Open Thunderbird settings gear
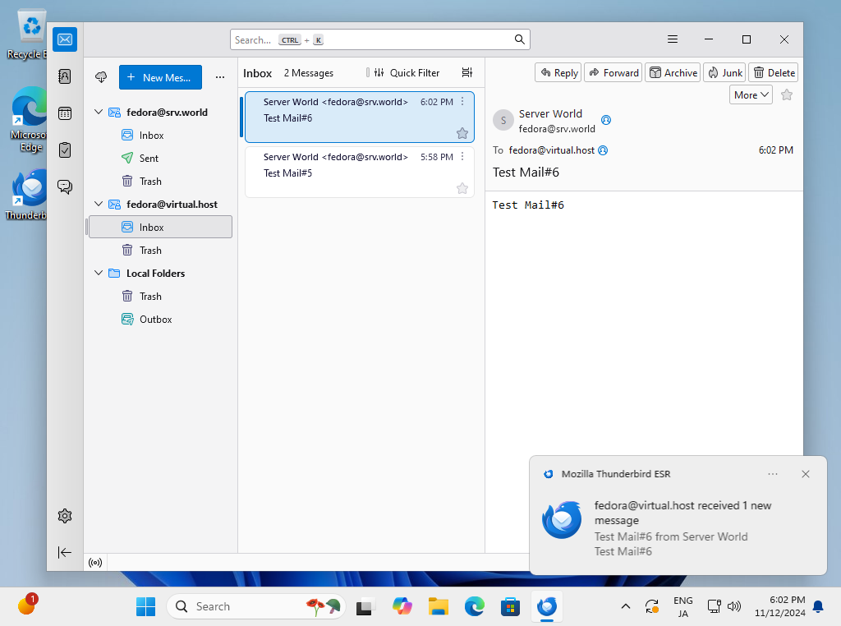 tap(65, 516)
